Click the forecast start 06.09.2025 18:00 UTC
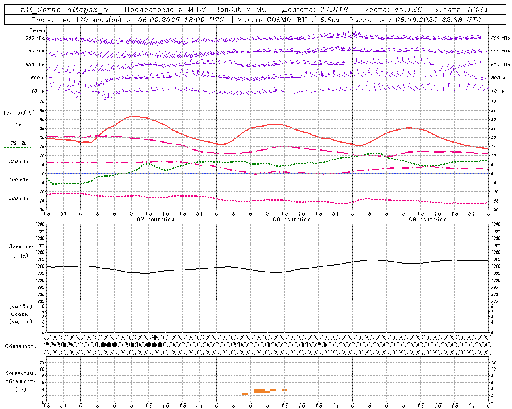This screenshot has width=512, height=409. click(x=181, y=20)
